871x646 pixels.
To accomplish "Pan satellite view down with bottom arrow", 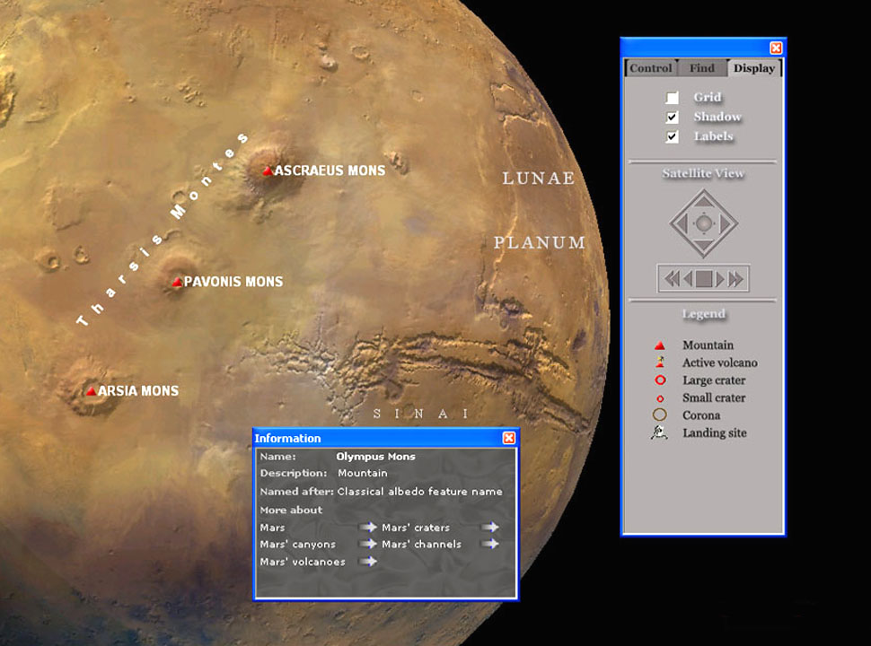I will (x=704, y=247).
